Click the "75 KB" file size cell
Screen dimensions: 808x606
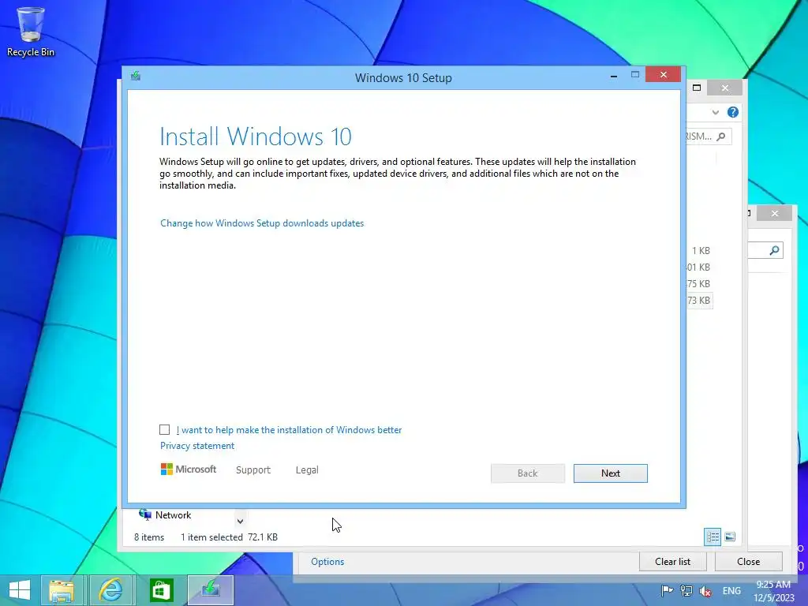coord(699,284)
